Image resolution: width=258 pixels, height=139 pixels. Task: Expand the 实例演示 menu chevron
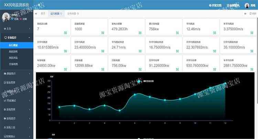click(30, 136)
